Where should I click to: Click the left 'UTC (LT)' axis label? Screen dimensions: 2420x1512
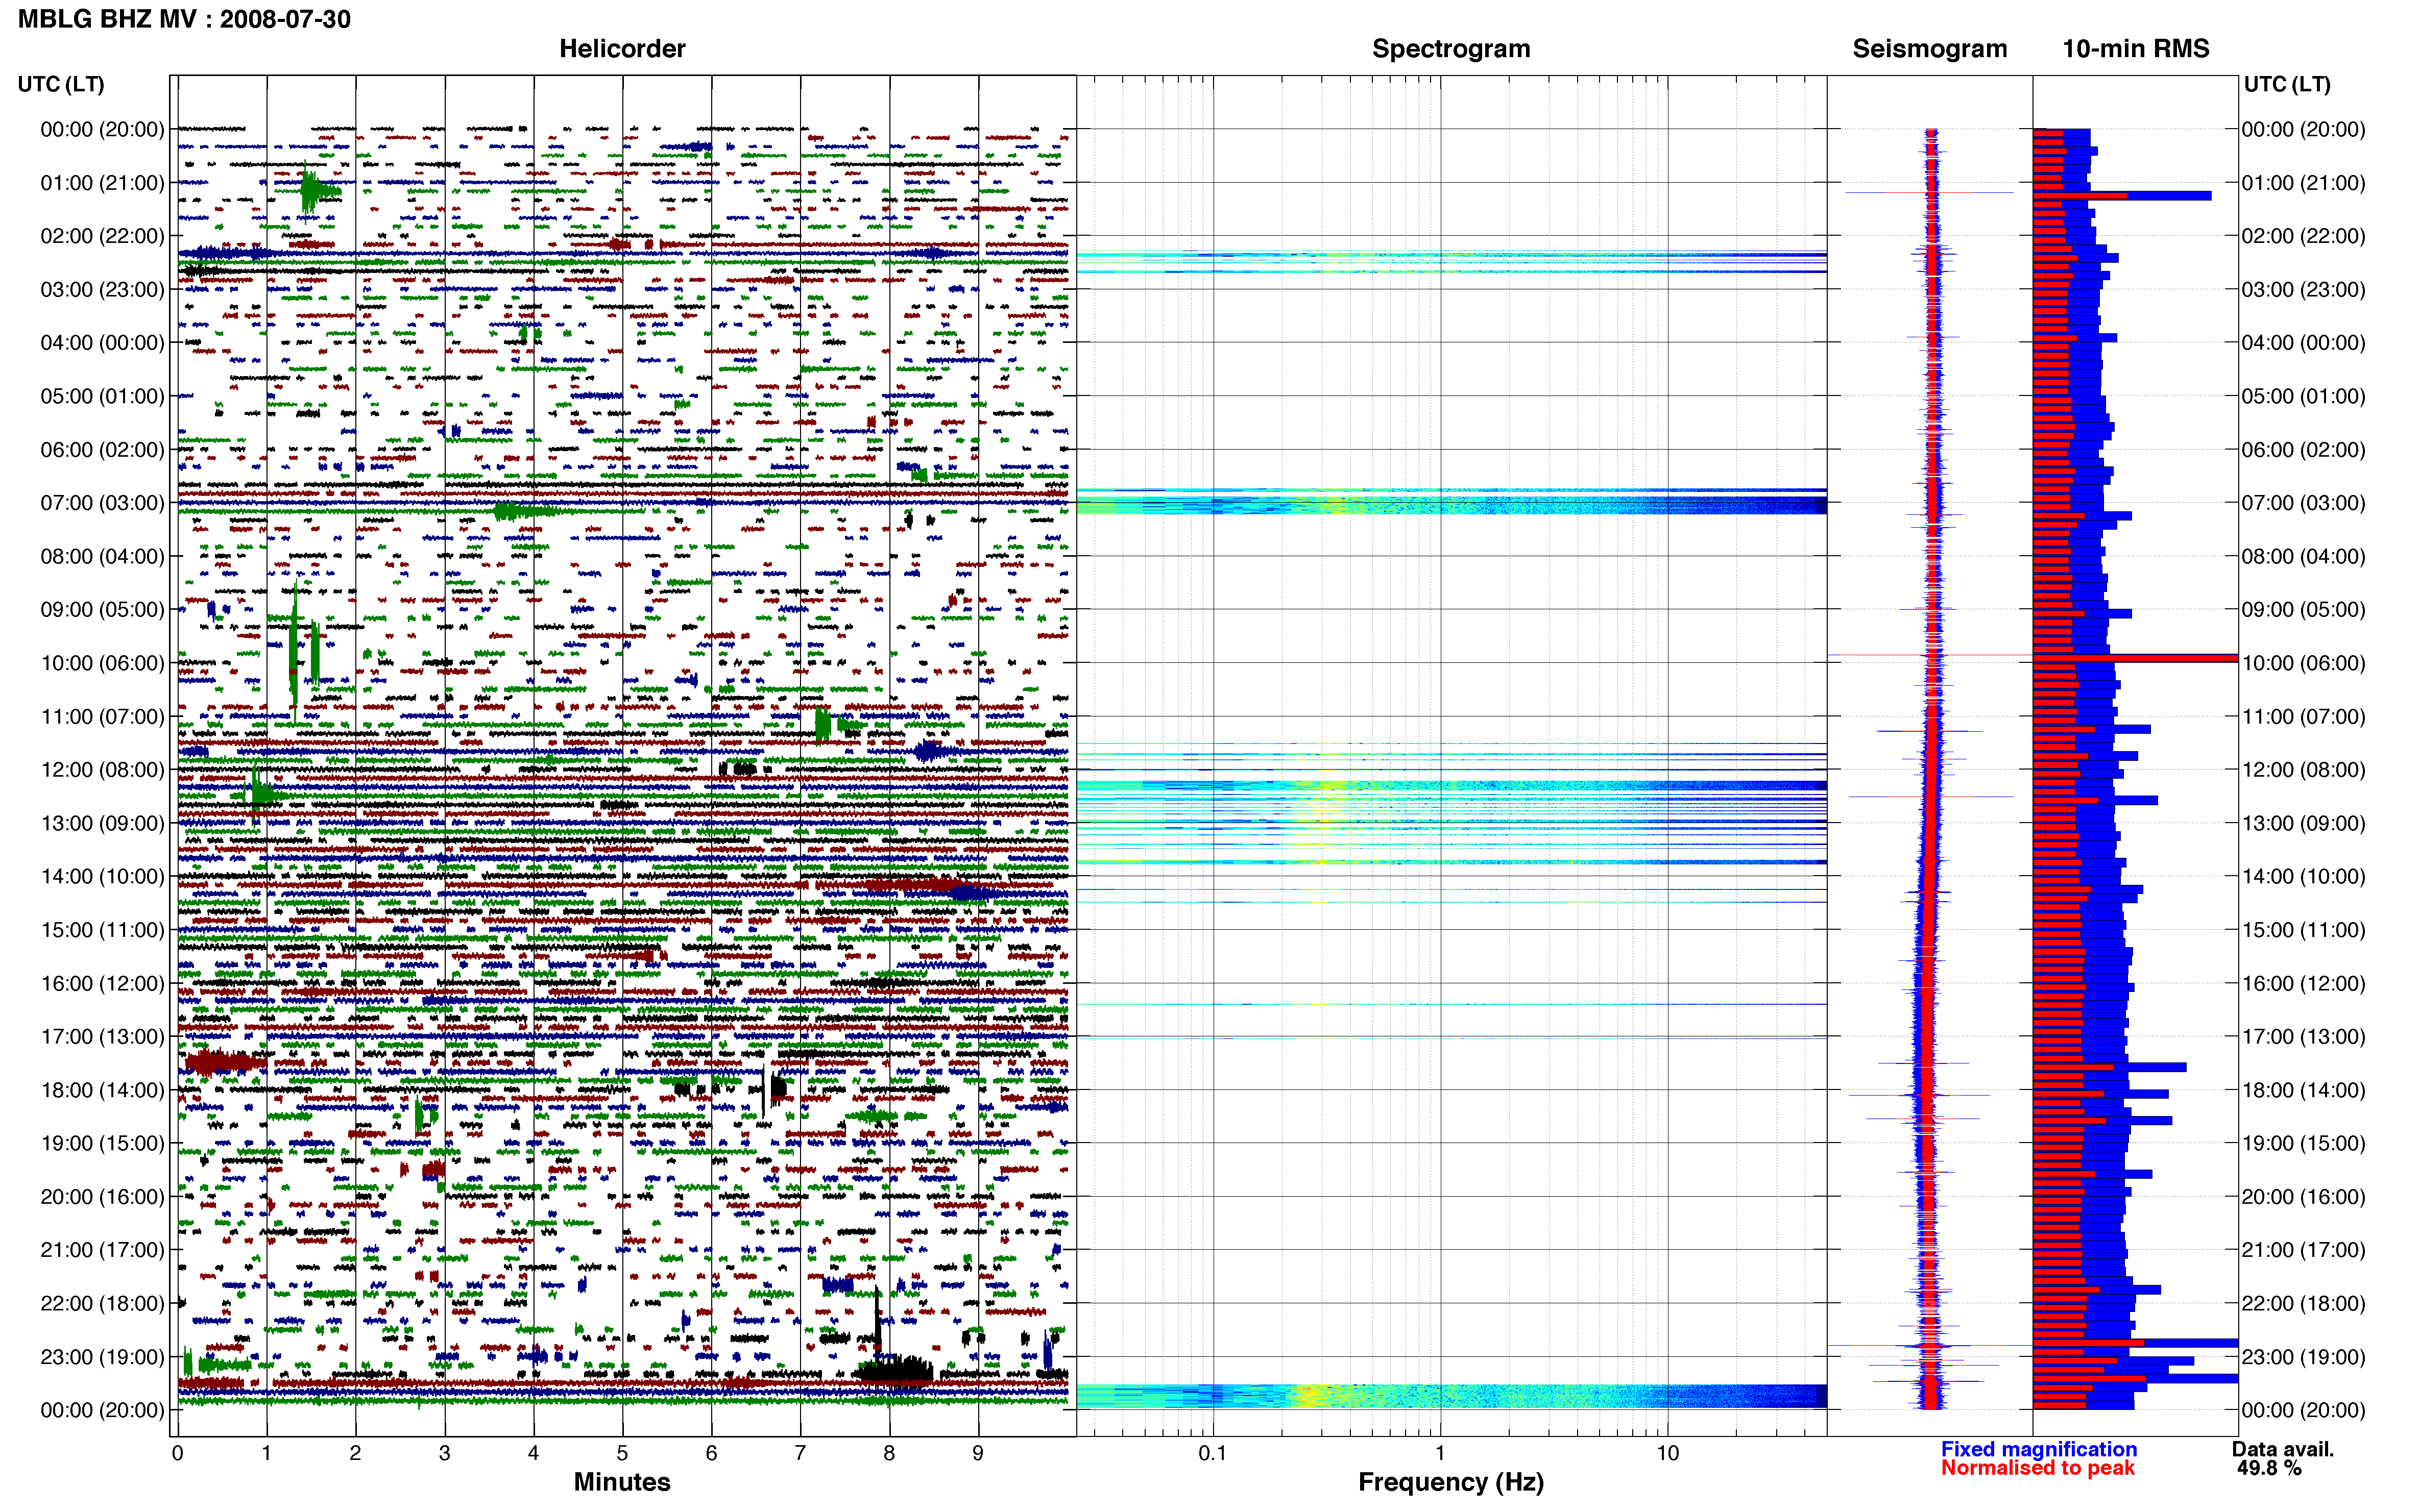tap(61, 84)
